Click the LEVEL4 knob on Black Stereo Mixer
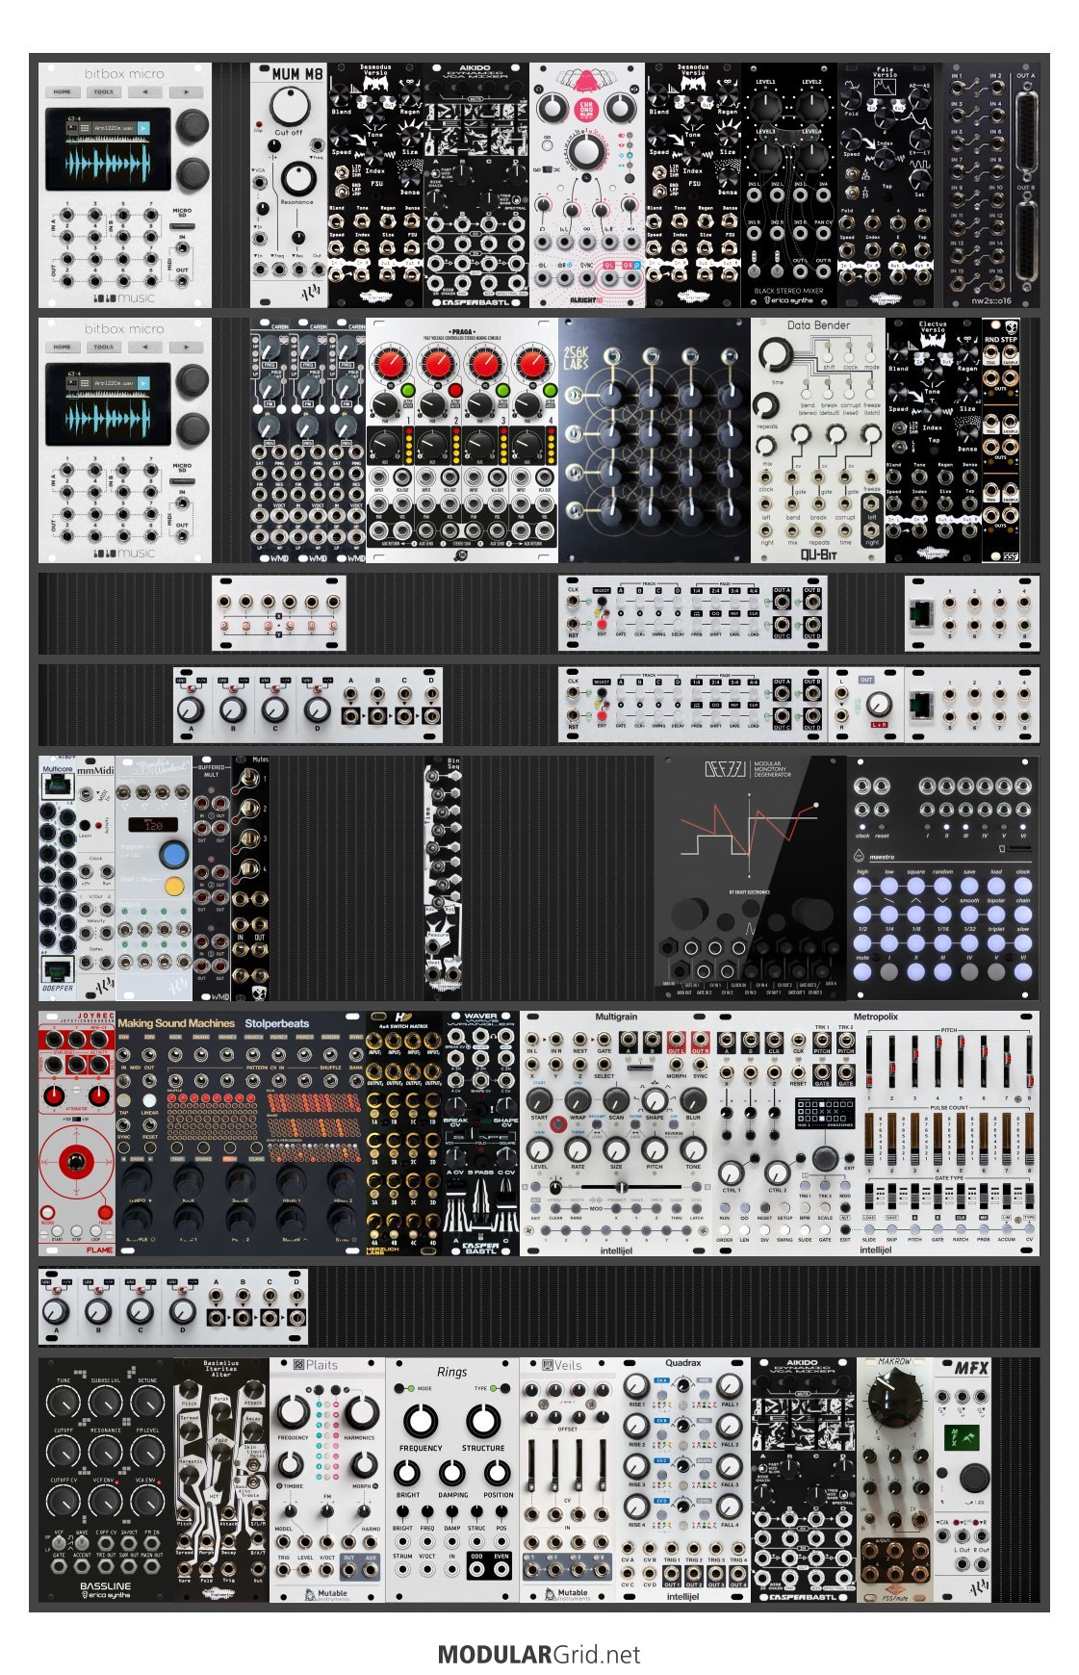This screenshot has height=1675, width=1079. pyautogui.click(x=813, y=155)
